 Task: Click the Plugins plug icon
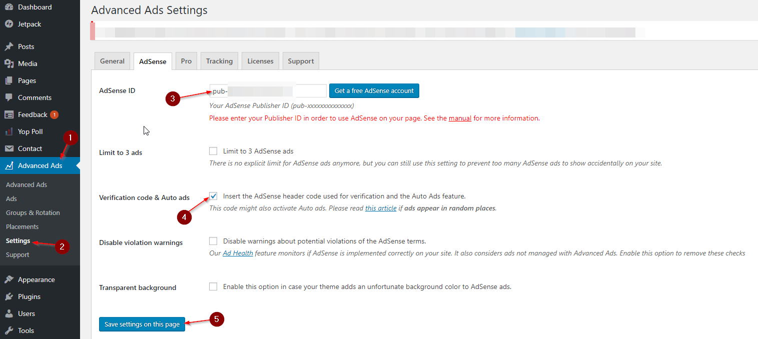tap(9, 296)
